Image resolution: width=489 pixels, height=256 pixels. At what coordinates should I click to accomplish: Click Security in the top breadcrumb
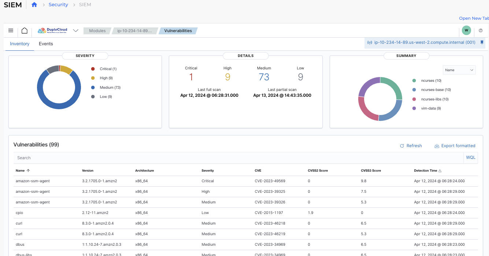[x=58, y=5]
